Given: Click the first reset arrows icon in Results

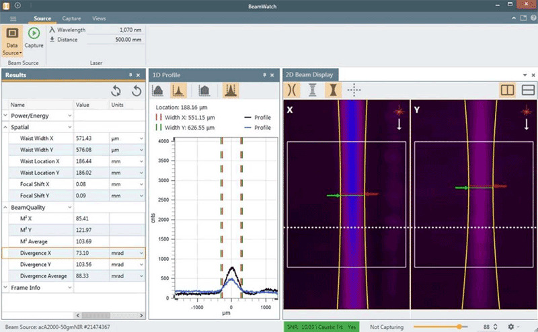Looking at the screenshot, I should pos(116,91).
